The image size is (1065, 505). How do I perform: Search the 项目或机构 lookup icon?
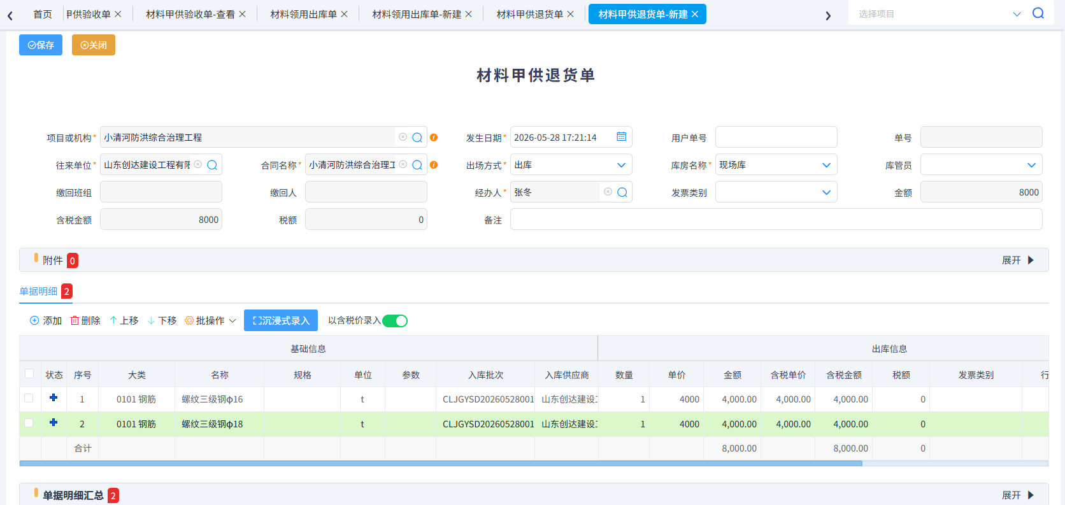(417, 138)
